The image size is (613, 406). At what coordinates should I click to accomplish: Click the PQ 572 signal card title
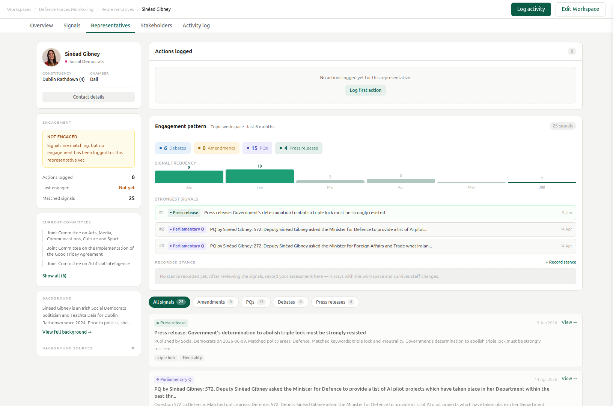point(352,393)
